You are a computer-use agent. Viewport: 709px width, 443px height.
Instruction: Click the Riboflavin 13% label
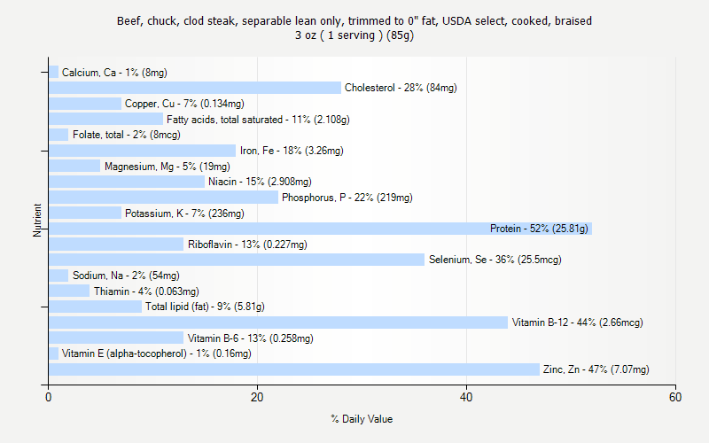click(x=247, y=245)
